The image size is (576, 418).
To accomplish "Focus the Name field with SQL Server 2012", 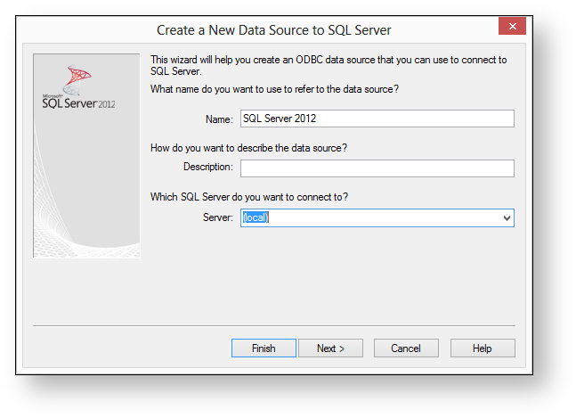I will point(377,119).
